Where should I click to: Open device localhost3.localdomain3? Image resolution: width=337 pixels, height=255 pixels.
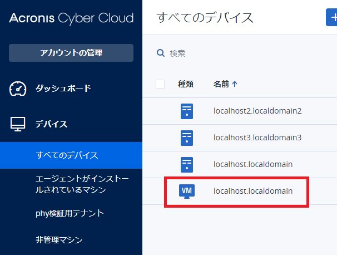pos(257,138)
